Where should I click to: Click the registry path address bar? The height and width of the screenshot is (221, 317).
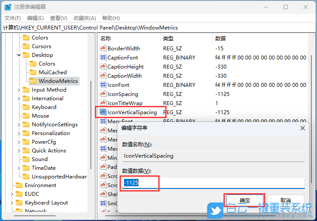click(x=158, y=28)
